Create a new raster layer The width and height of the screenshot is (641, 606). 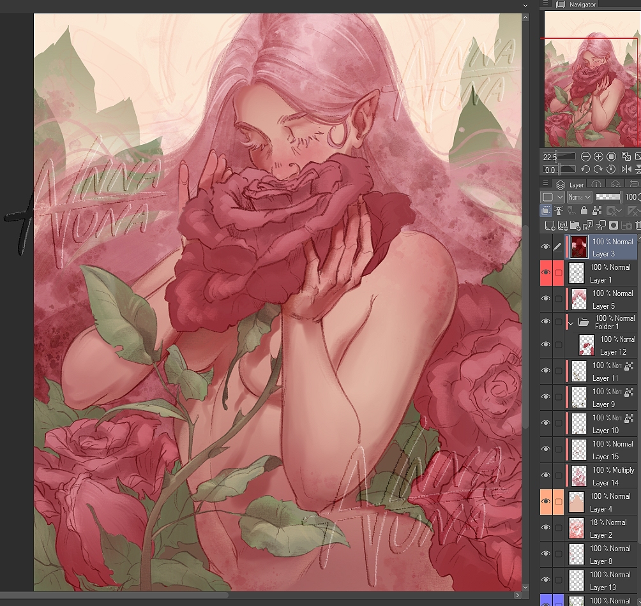tap(550, 225)
